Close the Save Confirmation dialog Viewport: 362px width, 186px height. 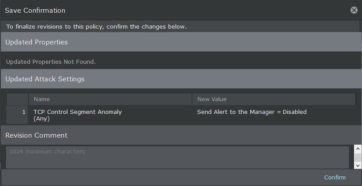point(354,10)
